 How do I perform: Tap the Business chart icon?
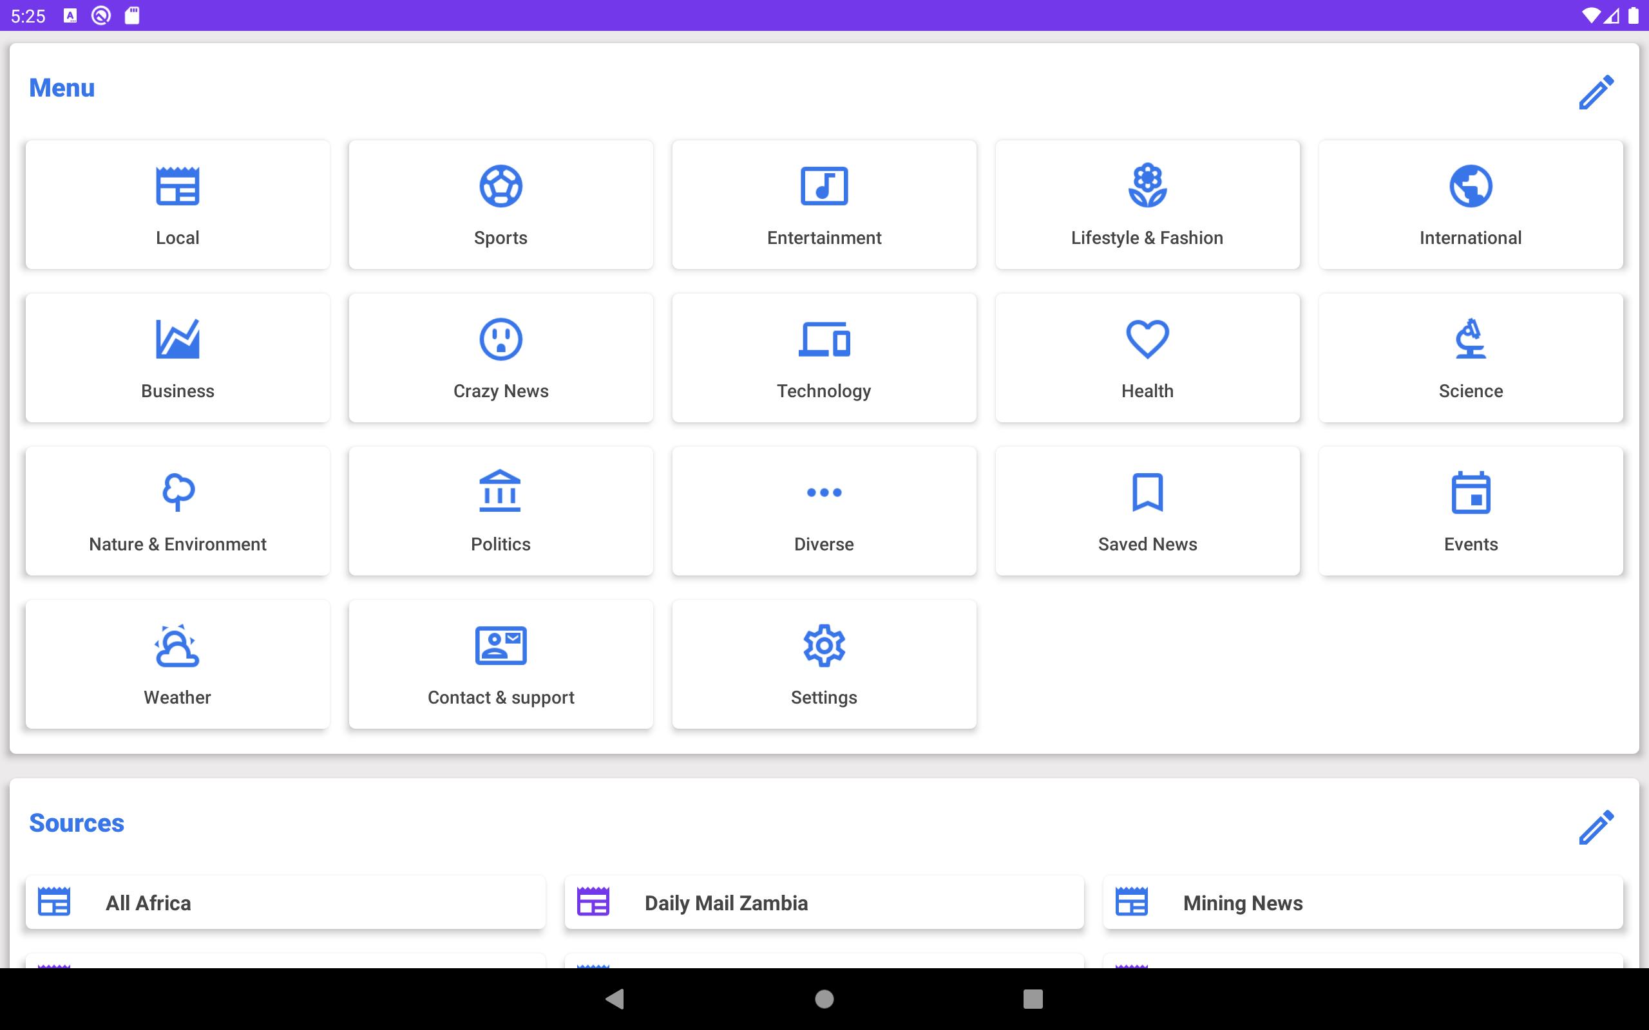(177, 339)
